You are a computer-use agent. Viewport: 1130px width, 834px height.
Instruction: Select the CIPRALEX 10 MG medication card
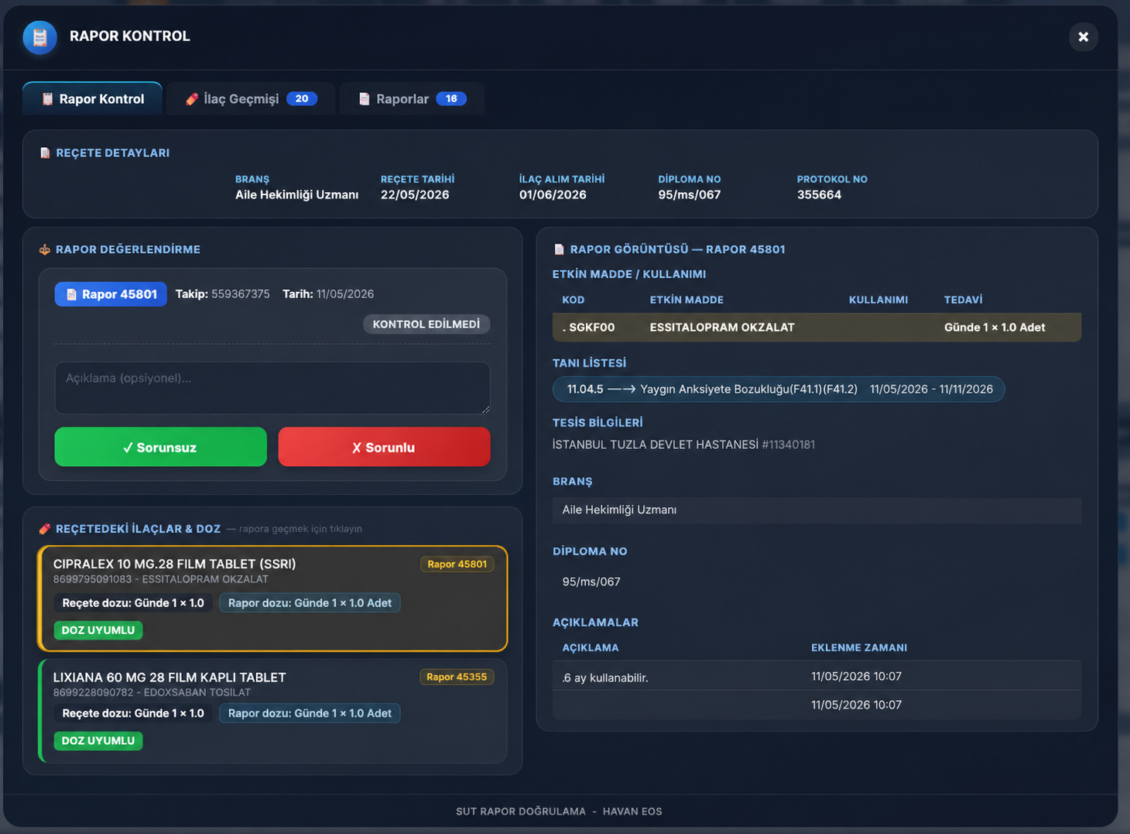pyautogui.click(x=272, y=599)
